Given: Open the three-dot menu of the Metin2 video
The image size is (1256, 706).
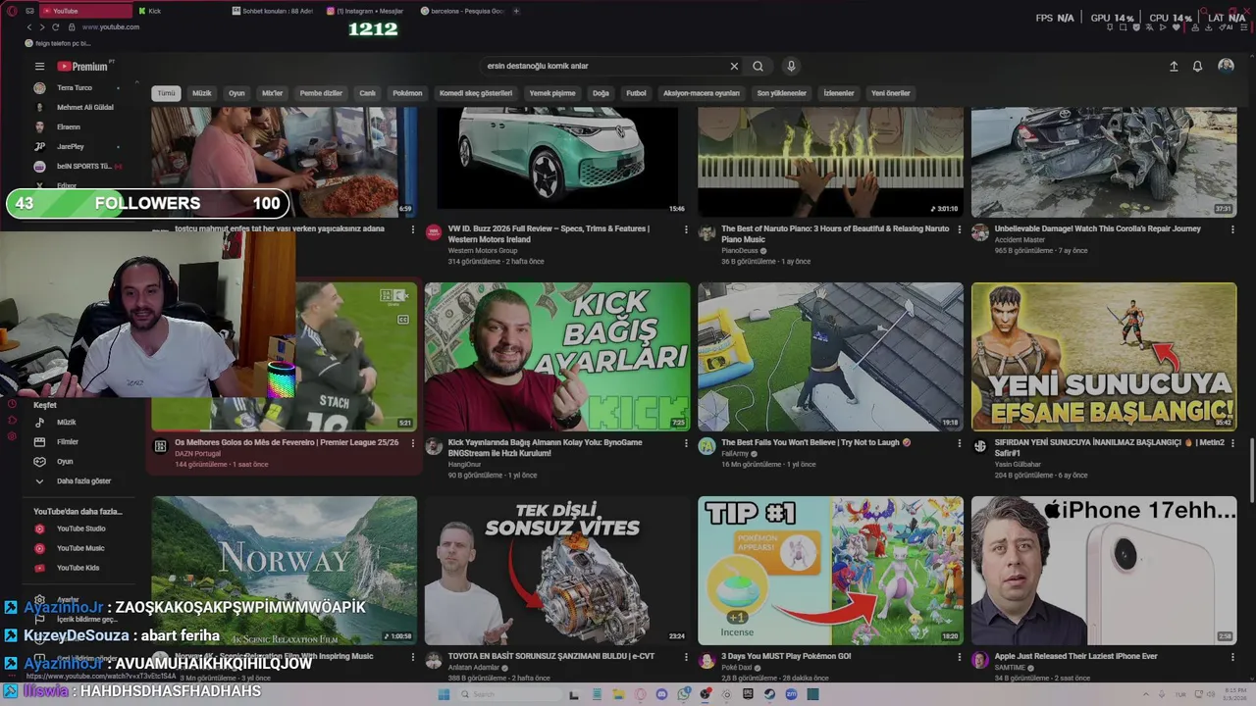Looking at the screenshot, I should (x=1232, y=443).
